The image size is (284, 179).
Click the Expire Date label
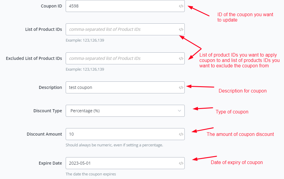(50, 163)
